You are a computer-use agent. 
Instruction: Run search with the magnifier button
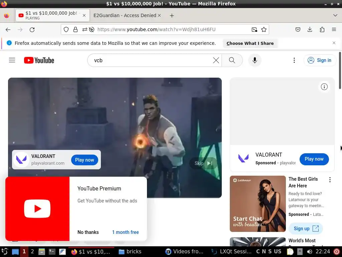pos(232,60)
